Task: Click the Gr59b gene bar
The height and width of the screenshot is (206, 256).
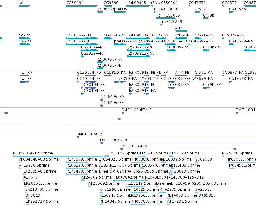Action: pos(206,18)
